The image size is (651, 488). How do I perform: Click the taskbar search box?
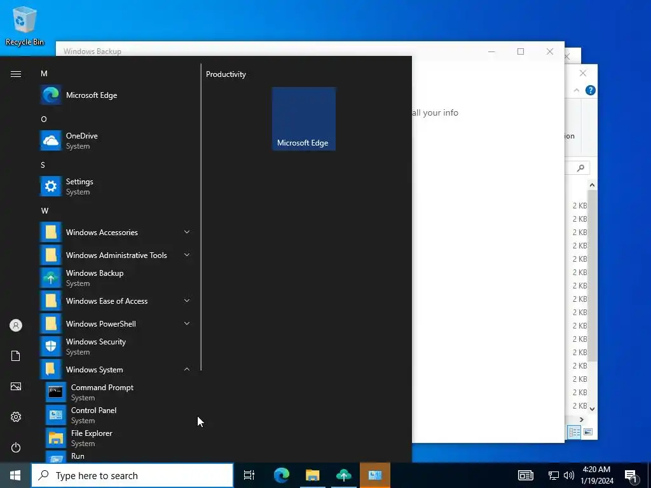(x=132, y=475)
